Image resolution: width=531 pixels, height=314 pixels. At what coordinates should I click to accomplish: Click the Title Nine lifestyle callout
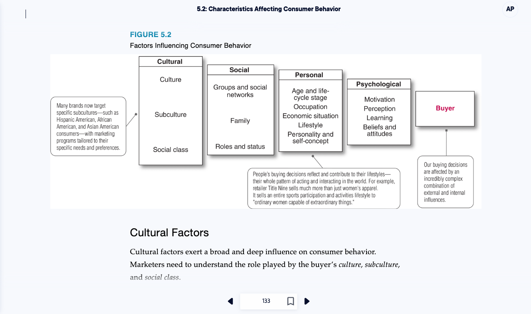[x=324, y=188]
